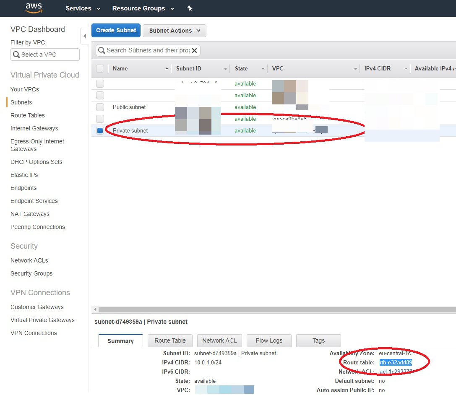Select Subnets in the sidebar

click(21, 102)
